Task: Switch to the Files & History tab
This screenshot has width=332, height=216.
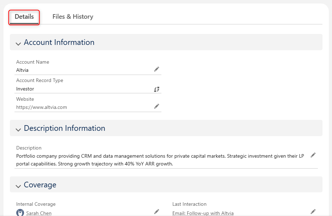Action: point(73,17)
